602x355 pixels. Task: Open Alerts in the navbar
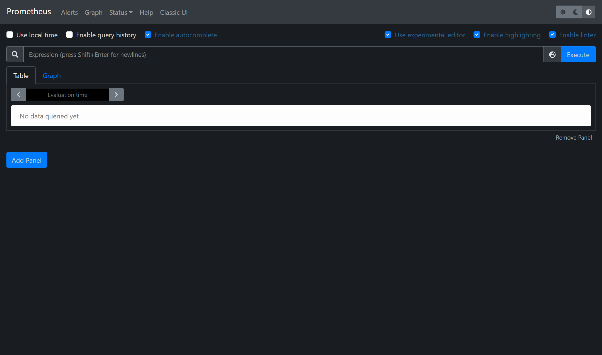pos(69,13)
